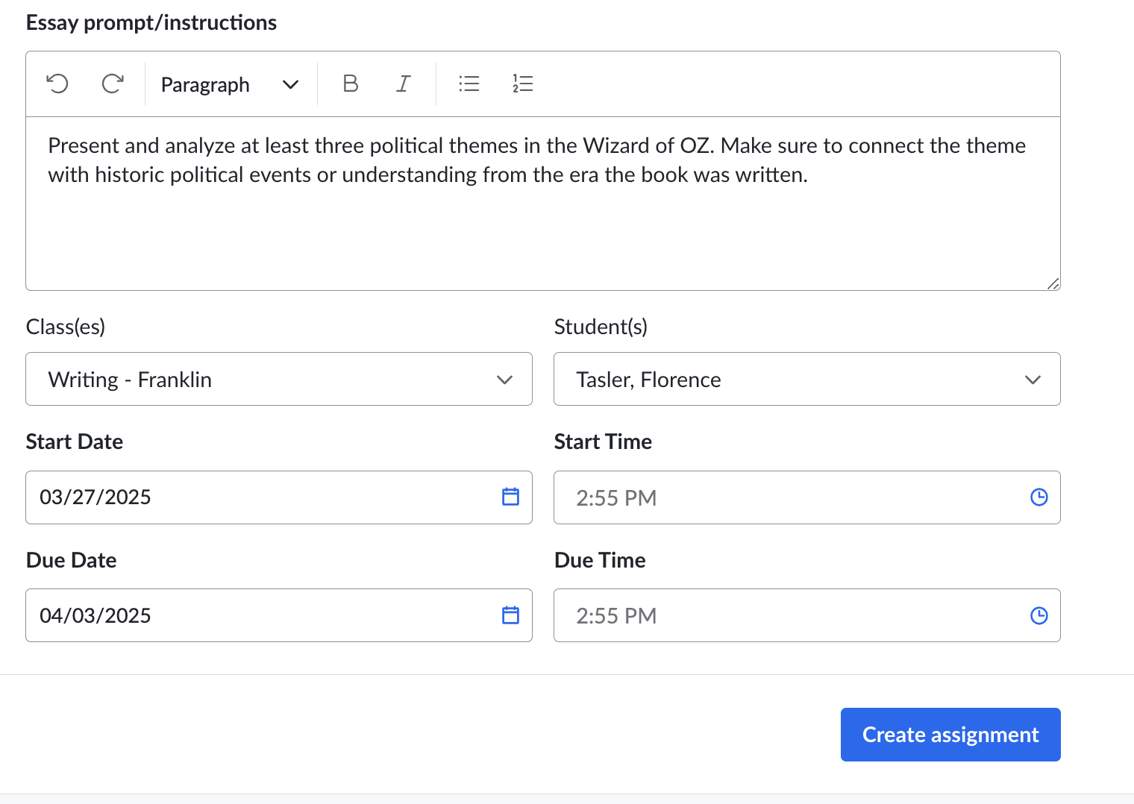Click the 'Start Time' label
Image resolution: width=1134 pixels, height=804 pixels.
tap(603, 442)
